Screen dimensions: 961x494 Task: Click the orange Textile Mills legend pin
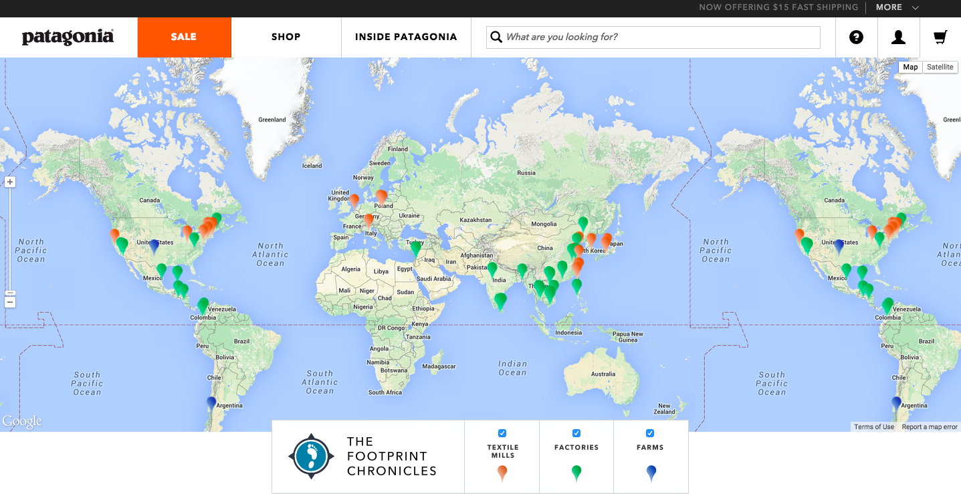502,473
